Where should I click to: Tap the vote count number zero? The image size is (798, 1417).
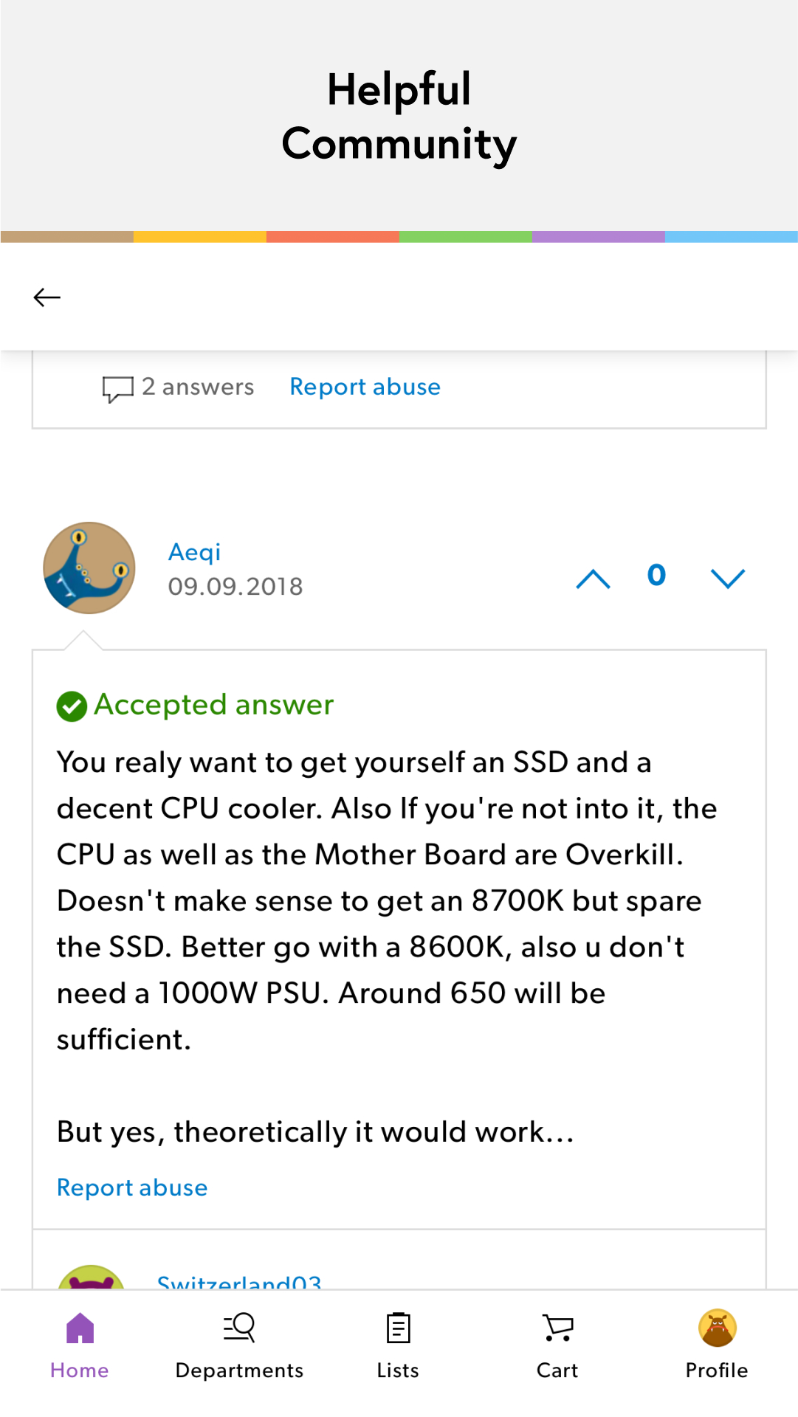[656, 575]
